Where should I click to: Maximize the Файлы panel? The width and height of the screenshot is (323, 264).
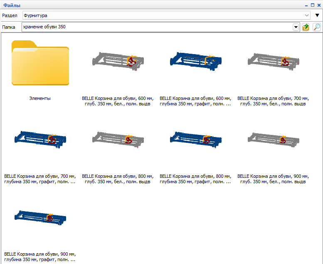click(313, 5)
